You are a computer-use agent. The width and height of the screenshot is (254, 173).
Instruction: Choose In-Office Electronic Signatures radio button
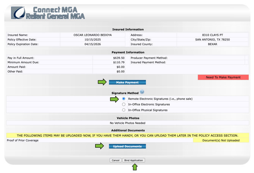(x=124, y=104)
